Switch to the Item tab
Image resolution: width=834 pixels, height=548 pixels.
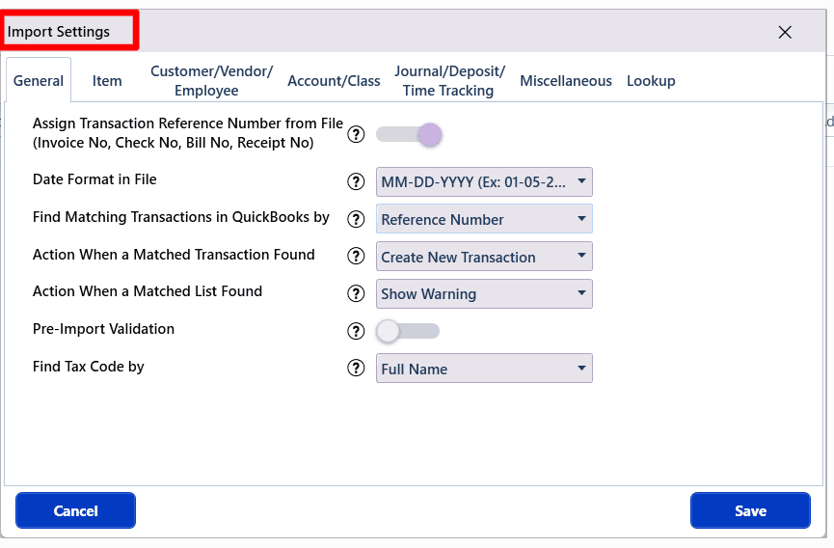[x=107, y=81]
